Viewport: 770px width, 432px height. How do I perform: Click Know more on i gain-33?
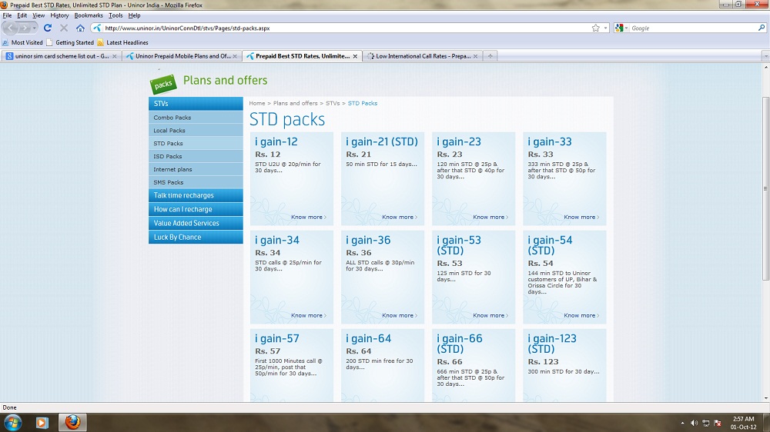(581, 217)
